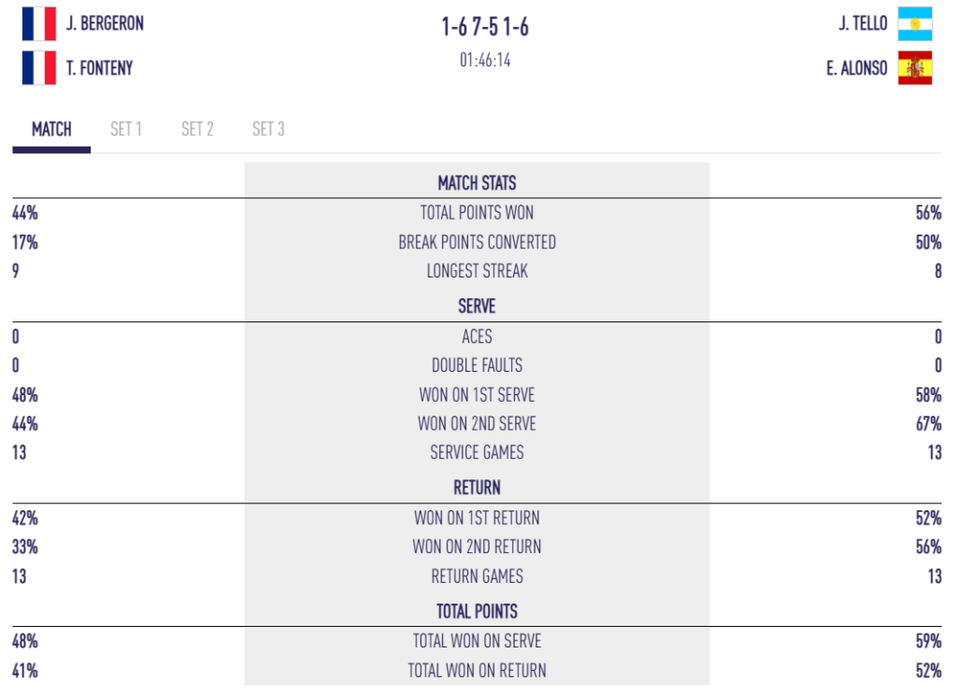
Task: Show the SET 3 statistics tab
Action: (268, 130)
